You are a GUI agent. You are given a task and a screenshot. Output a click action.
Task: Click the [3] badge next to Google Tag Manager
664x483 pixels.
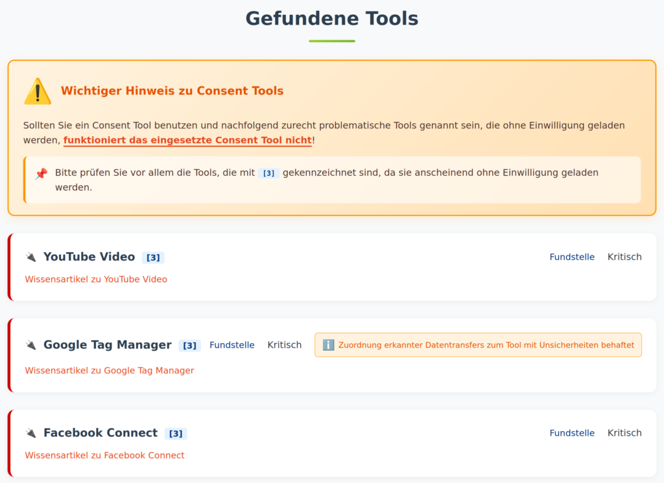(189, 346)
